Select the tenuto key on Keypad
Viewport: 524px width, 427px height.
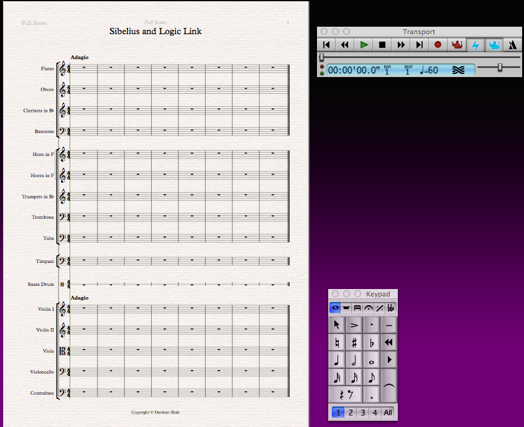(388, 325)
